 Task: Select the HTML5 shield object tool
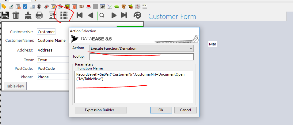[74, 7]
